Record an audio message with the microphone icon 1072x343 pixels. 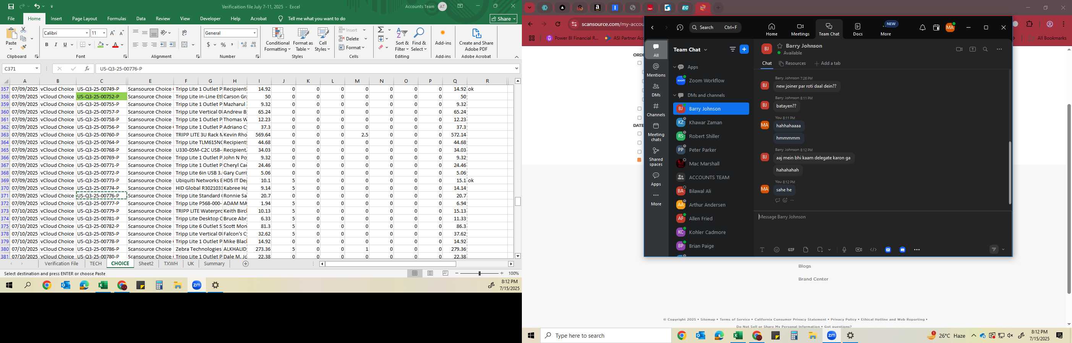(x=844, y=250)
